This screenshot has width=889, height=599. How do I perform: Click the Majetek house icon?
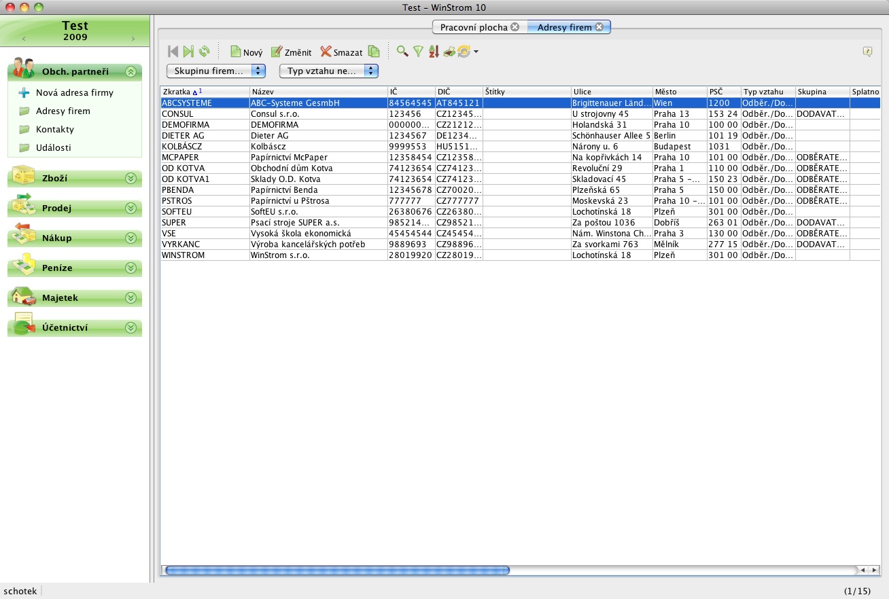point(24,295)
